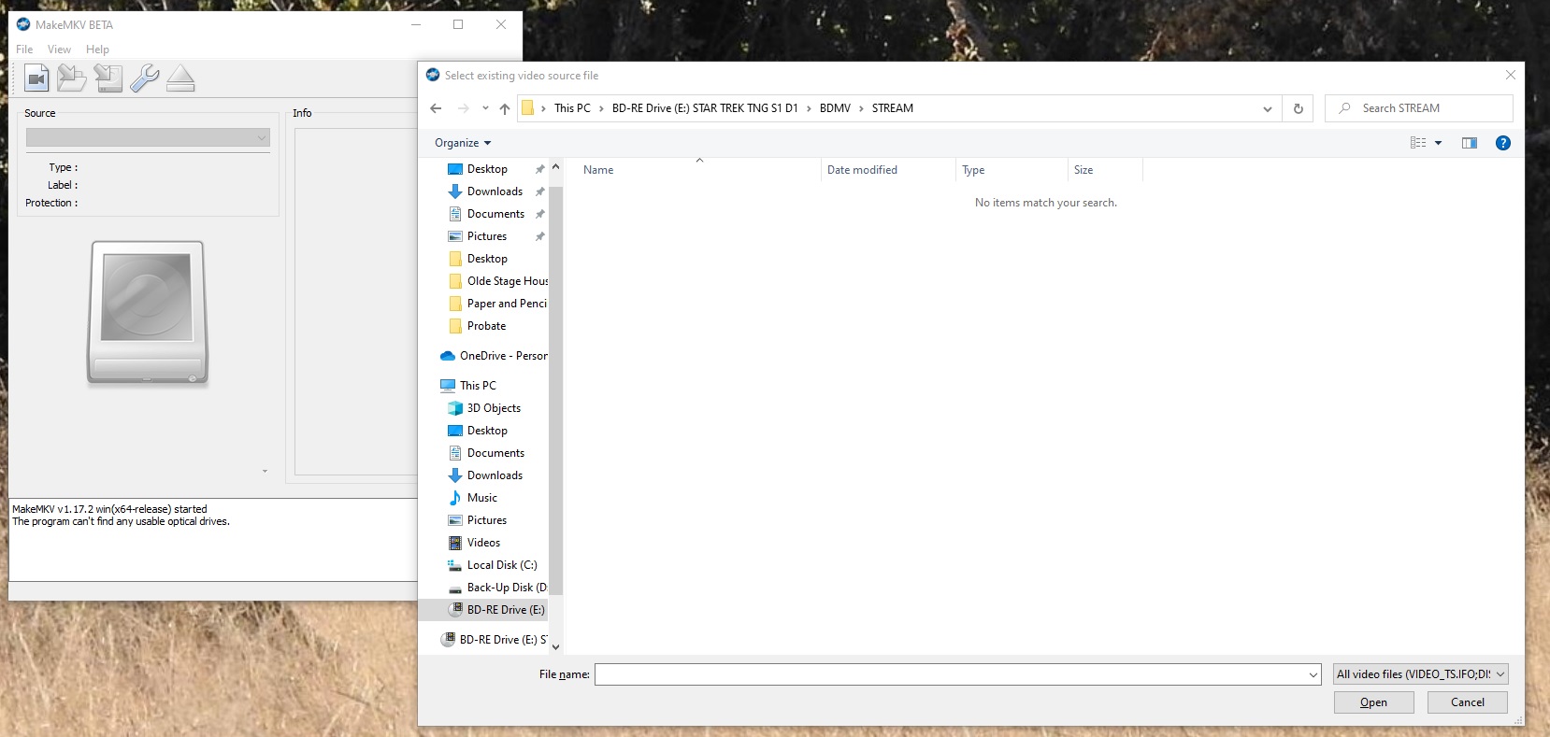Click BD-RE Drive (E:) breadcrumb in address bar
The height and width of the screenshot is (737, 1550).
click(x=705, y=108)
